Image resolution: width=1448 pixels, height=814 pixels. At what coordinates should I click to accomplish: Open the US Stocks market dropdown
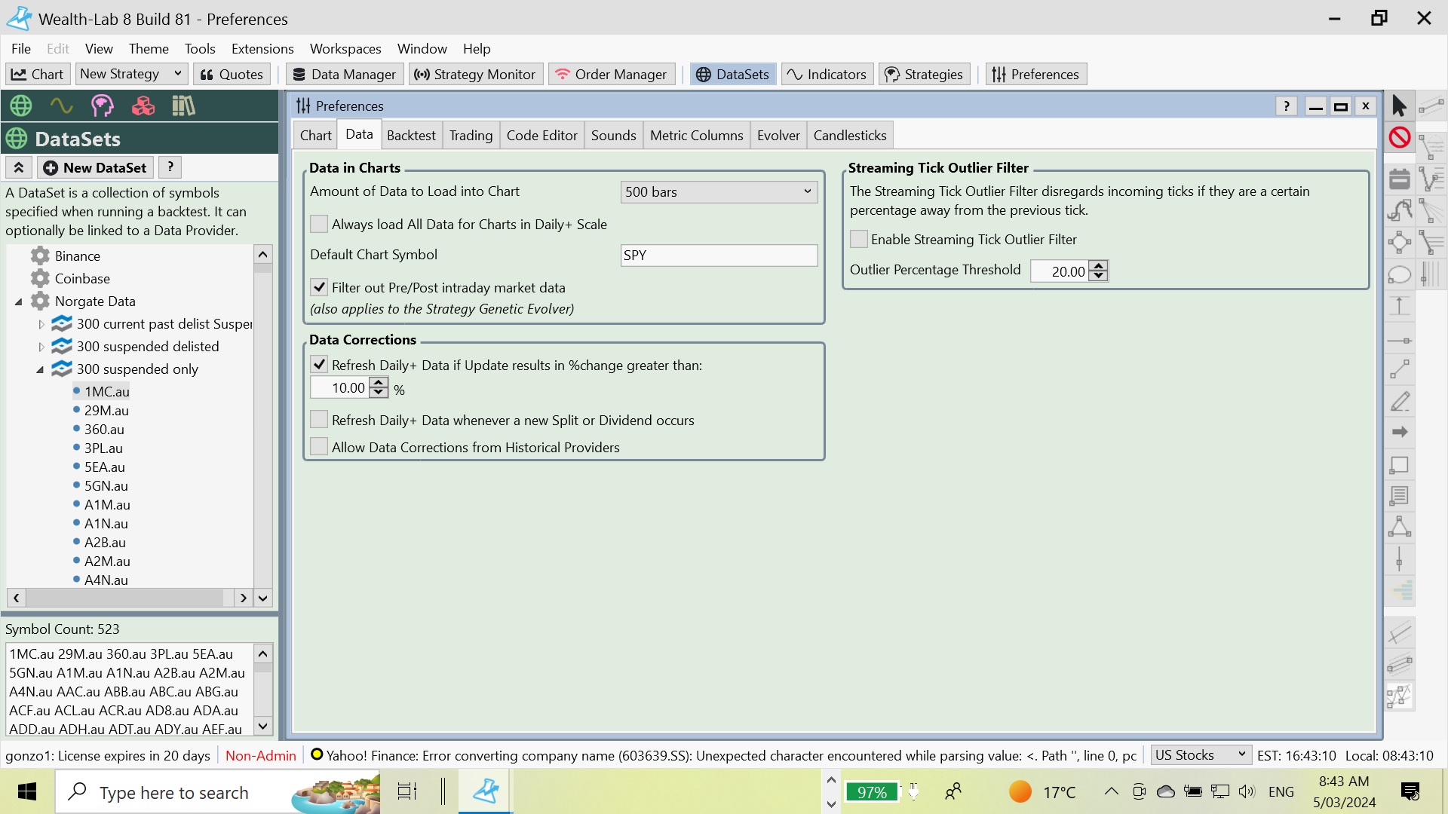[x=1201, y=754]
